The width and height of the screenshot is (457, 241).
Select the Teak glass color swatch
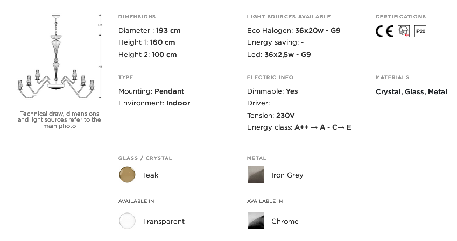coord(127,174)
